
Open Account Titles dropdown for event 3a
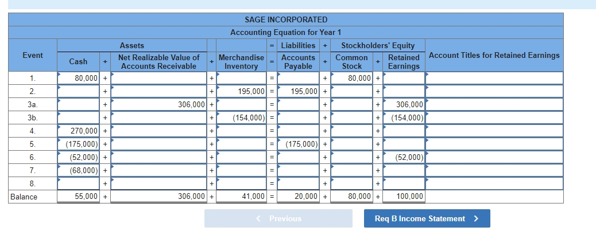click(x=494, y=104)
